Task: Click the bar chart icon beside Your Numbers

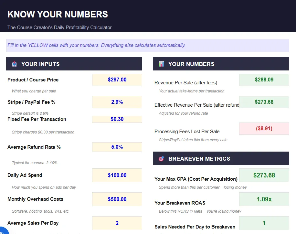Action: 161,64
